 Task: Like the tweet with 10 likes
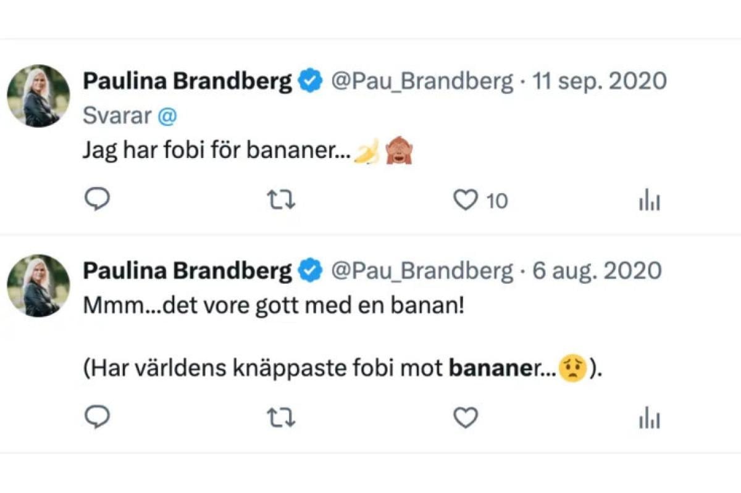click(466, 201)
